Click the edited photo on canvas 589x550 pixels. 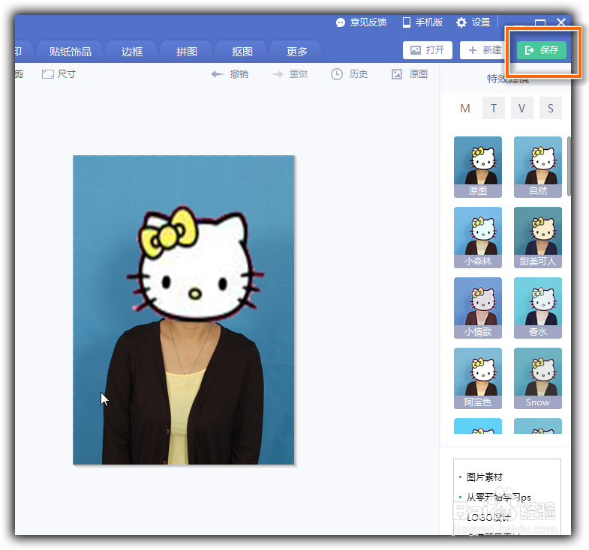click(x=184, y=310)
